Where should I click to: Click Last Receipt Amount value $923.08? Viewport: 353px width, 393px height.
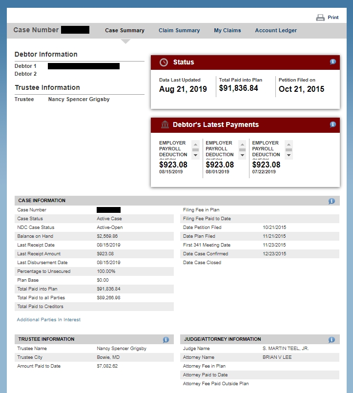[x=105, y=254]
